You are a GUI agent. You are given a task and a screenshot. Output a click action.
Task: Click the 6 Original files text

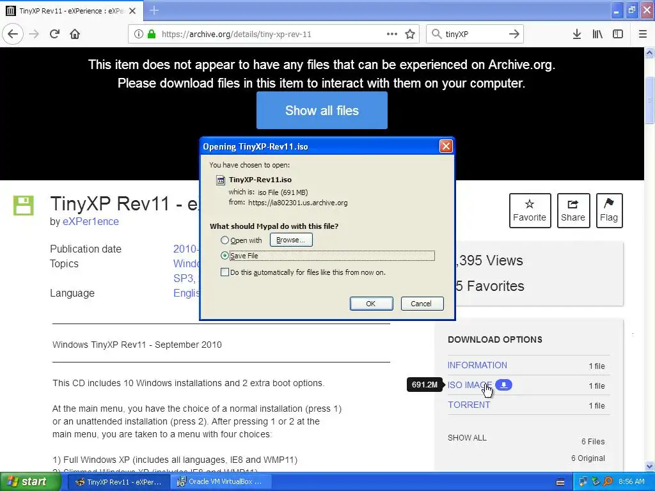tap(588, 458)
